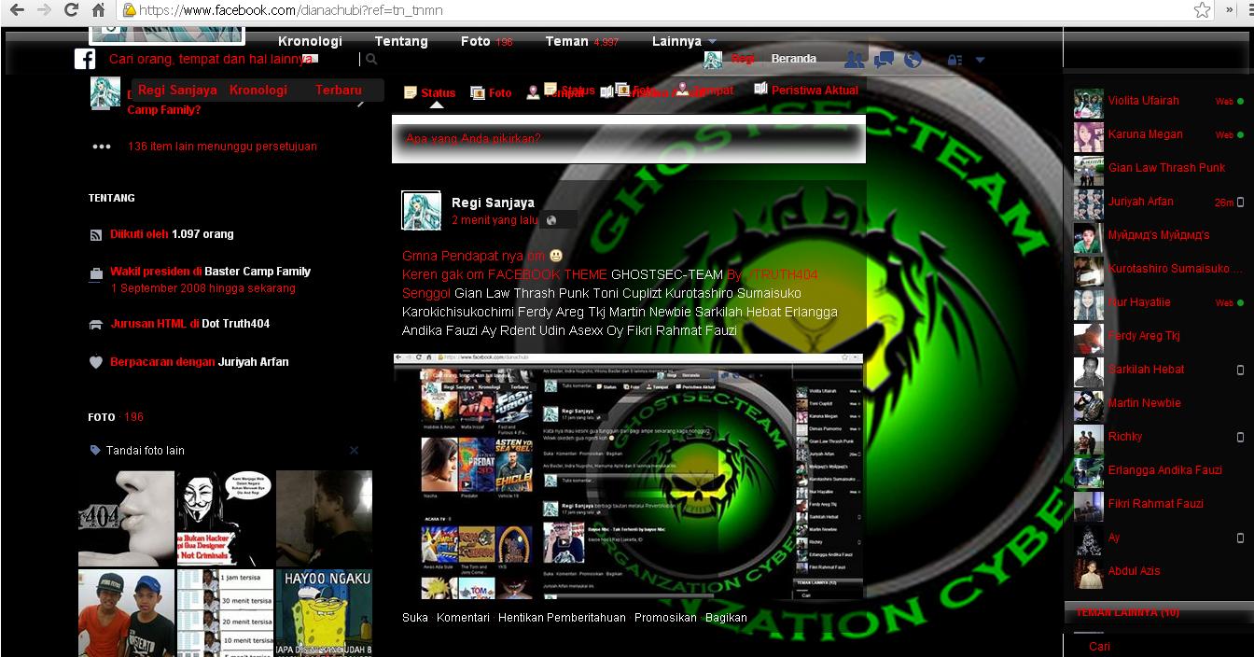This screenshot has height=657, width=1254.
Task: Click the browser home icon
Action: (x=98, y=10)
